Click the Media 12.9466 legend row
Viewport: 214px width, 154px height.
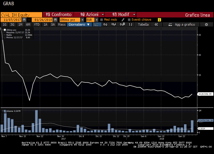pyautogui.click(x=18, y=35)
